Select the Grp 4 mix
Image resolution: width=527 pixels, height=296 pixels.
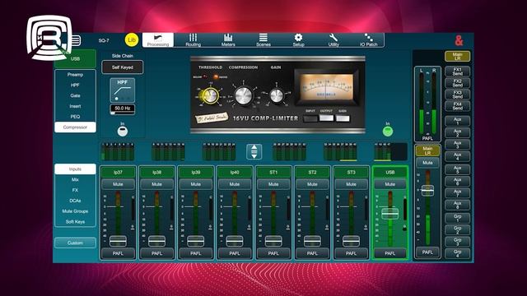tap(457, 253)
